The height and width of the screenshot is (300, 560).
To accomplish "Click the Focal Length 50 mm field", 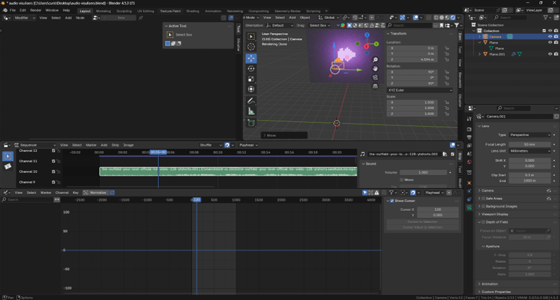I will pos(529,144).
